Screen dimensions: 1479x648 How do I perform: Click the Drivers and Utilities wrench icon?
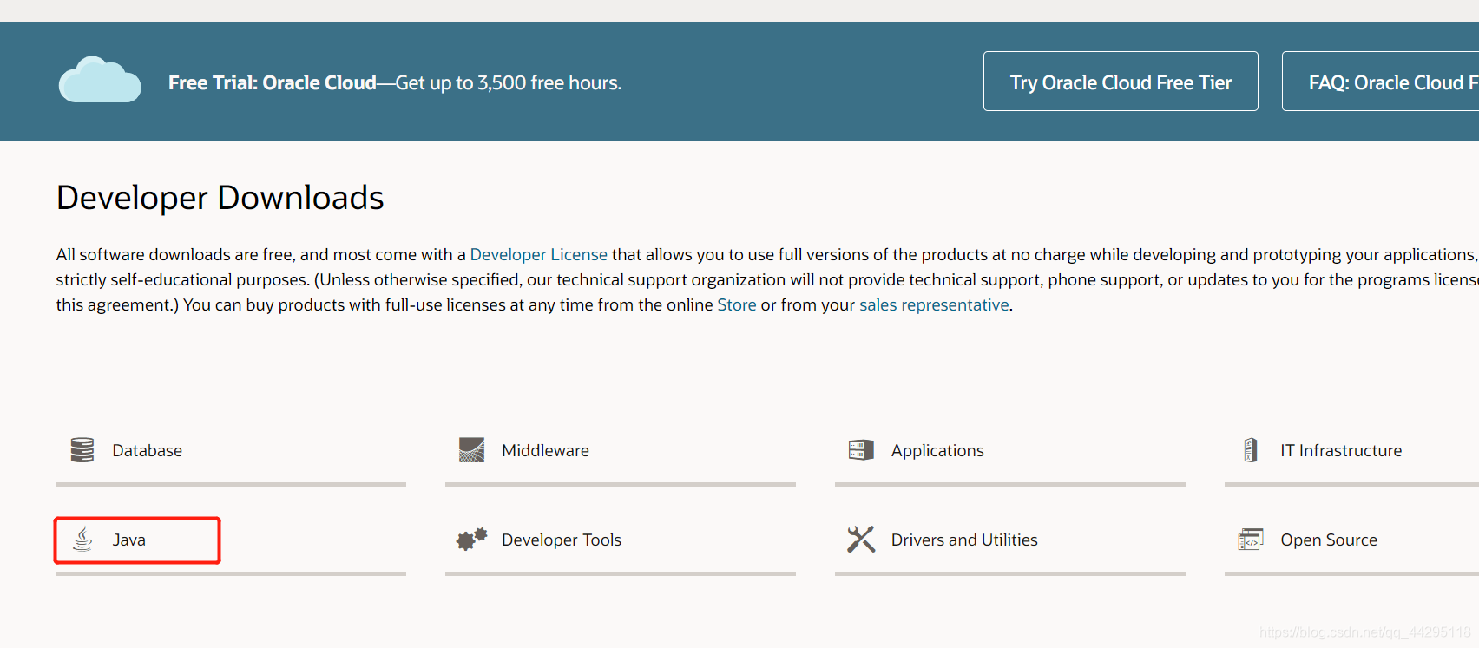click(x=861, y=540)
